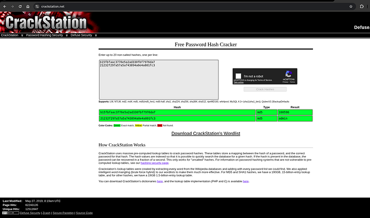Click the address bar URL crackstation.net
This screenshot has height=218, width=370.
53,7
